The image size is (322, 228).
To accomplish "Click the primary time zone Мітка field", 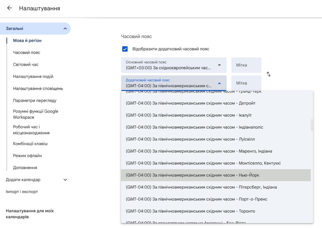I will click(x=246, y=65).
